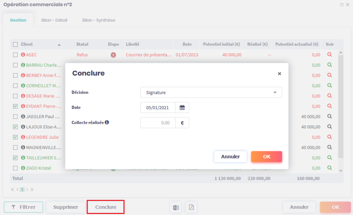Click Annuler in the Conclure dialog
Screen dimensions: 353x215
point(230,157)
